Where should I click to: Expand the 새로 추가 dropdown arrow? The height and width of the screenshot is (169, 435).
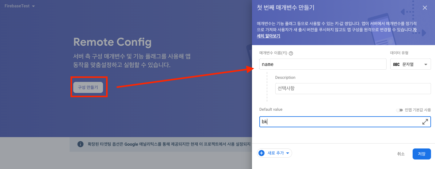click(x=288, y=153)
